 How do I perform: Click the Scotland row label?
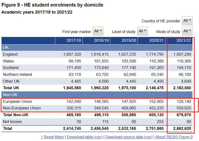(x=11, y=68)
